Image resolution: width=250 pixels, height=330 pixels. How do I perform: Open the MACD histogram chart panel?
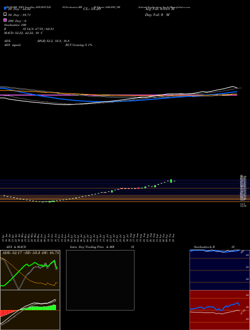point(30,310)
